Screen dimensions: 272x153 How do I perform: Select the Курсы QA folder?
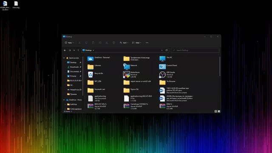(131, 90)
